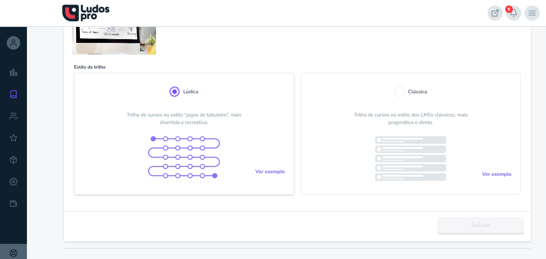546x259 pixels.
Task: Open the users group sidebar icon
Action: 13,116
